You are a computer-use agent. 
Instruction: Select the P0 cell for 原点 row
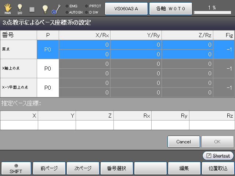click(x=48, y=49)
